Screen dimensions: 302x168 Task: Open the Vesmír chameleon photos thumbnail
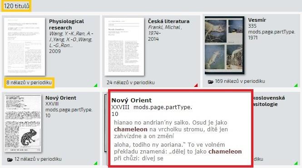point(224,45)
